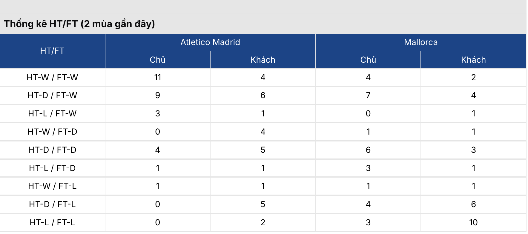Click the cell showing value 9
Image resolution: width=528 pixels, height=234 pixels.
157,95
